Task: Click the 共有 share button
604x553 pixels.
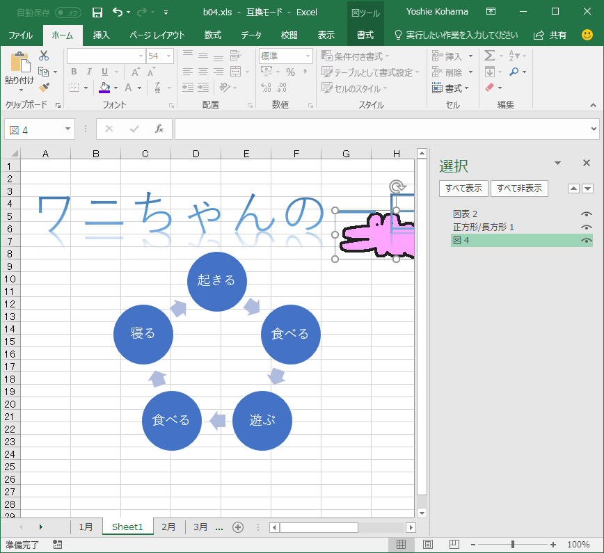Action: tap(550, 35)
